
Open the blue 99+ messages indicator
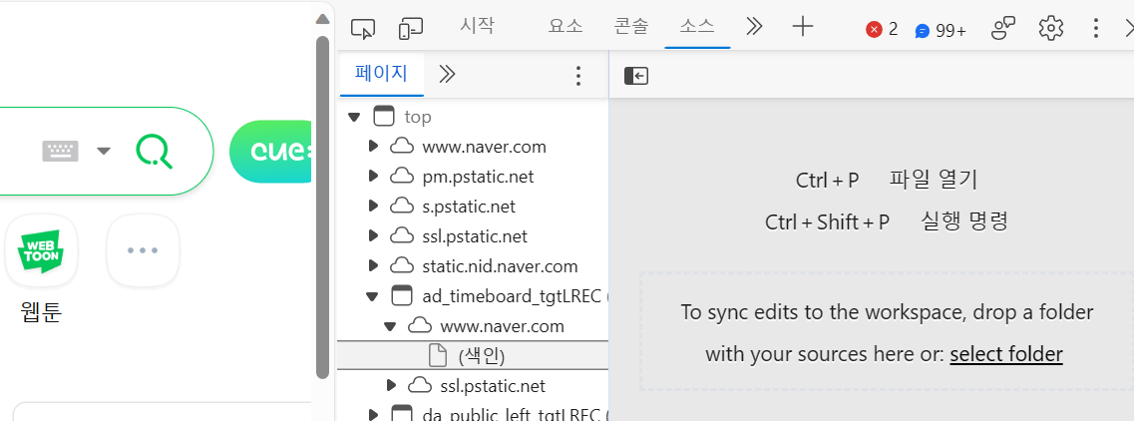(x=941, y=30)
